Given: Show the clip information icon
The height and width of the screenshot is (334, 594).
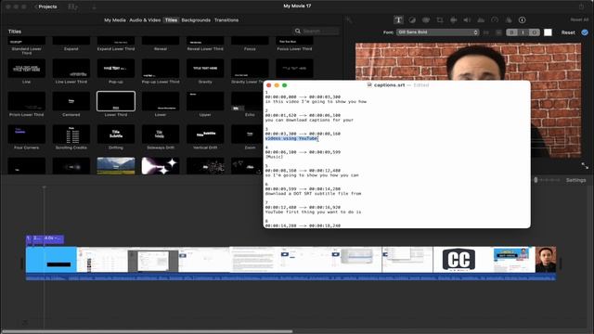Looking at the screenshot, I should coord(522,20).
